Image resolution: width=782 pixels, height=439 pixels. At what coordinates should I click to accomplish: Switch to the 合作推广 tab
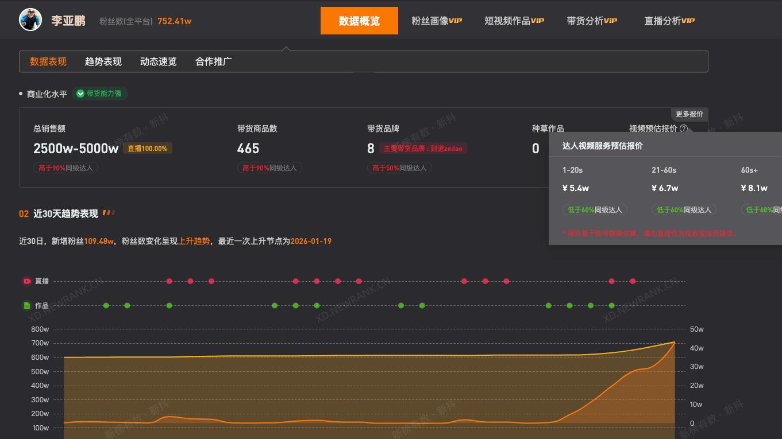tap(213, 61)
